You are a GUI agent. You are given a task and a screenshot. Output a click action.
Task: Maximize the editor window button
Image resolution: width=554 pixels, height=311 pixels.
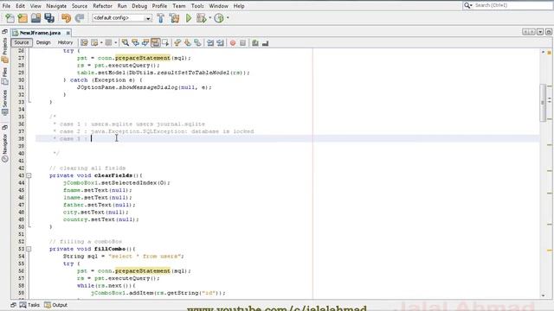tap(548, 32)
